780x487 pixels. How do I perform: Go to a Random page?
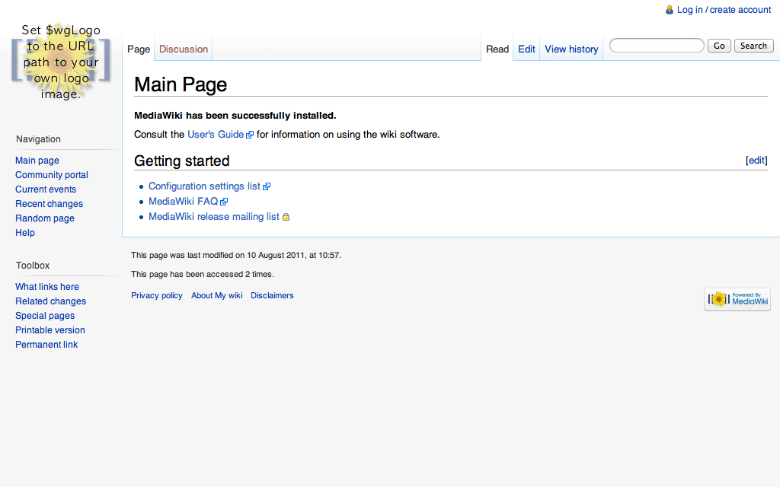point(45,218)
